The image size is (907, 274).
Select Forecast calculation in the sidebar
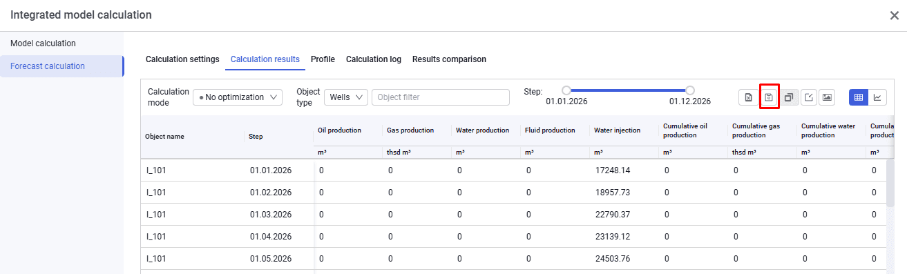61,66
